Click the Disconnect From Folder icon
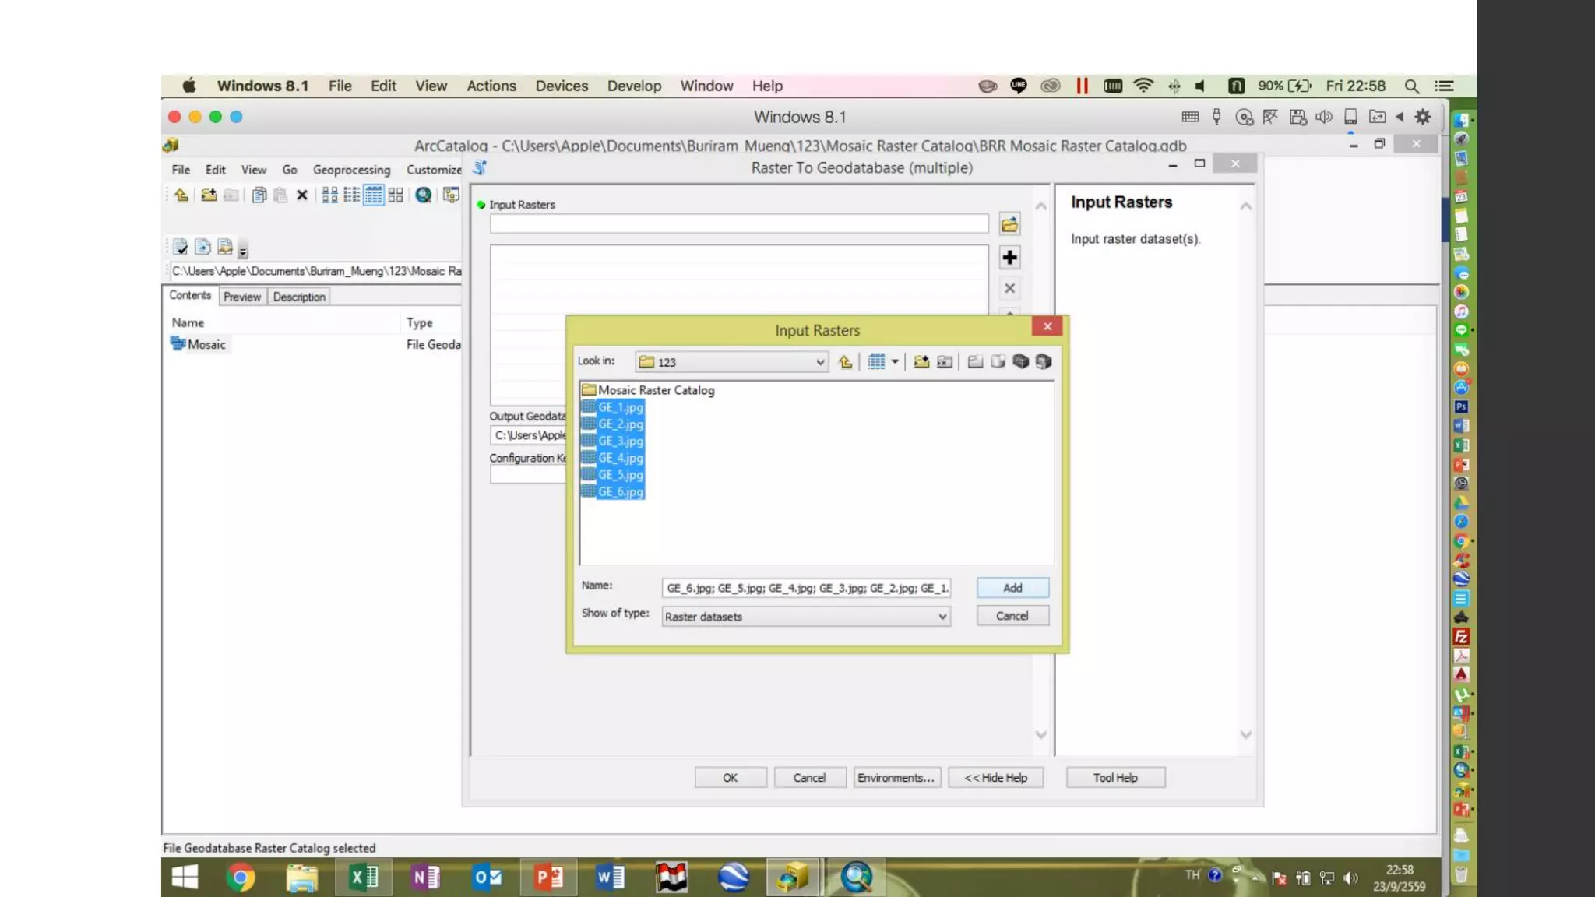The image size is (1595, 897). (x=944, y=361)
